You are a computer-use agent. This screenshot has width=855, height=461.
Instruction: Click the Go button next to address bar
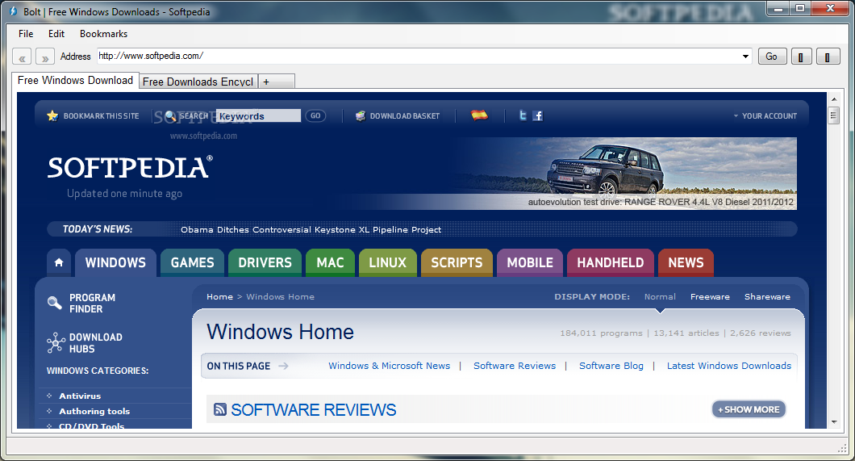coord(772,57)
